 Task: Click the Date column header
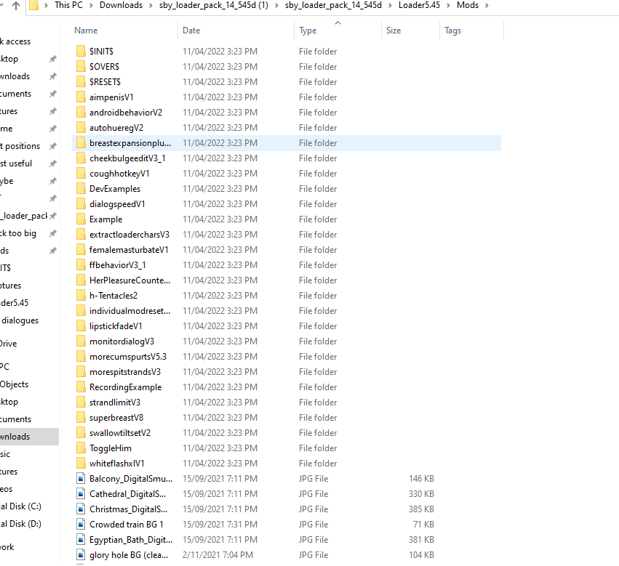(x=191, y=31)
